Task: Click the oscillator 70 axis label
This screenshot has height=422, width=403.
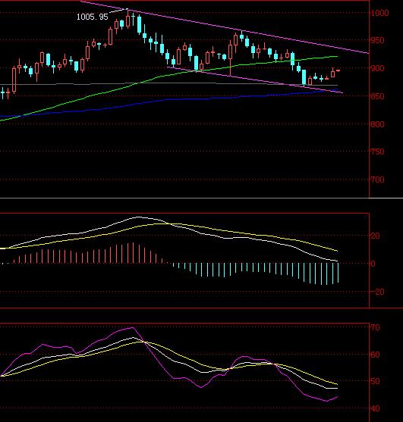Action: coord(375,327)
